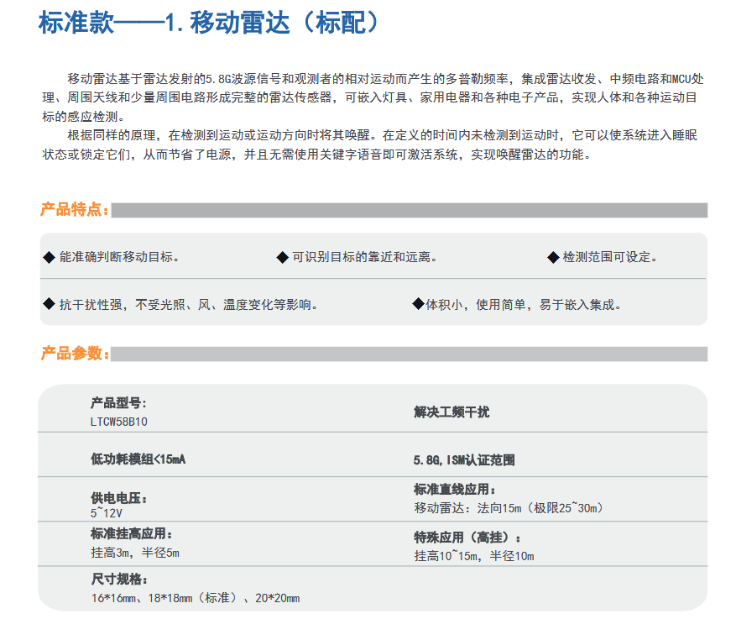Click the 5.8G,ISM认证范围 label

(463, 460)
